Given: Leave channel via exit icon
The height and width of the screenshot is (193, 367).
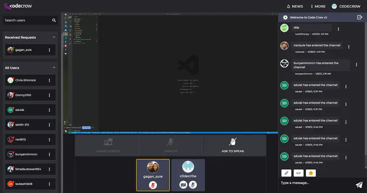Looking at the screenshot, I should (x=360, y=17).
